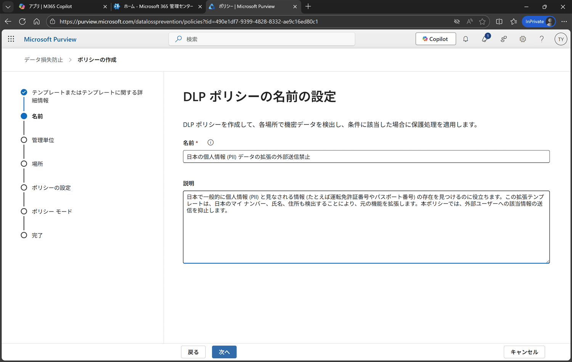This screenshot has width=572, height=362.
Task: Click the Microsoft Purview title link
Action: [50, 39]
